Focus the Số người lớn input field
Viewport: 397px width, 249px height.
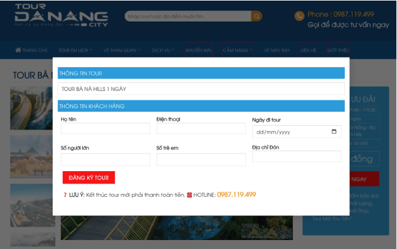106,160
